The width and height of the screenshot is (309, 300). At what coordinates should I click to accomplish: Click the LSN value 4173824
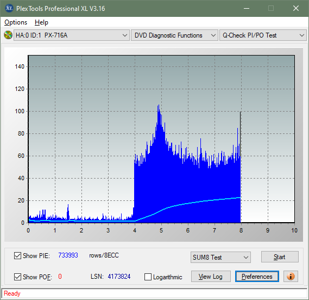pyautogui.click(x=119, y=277)
